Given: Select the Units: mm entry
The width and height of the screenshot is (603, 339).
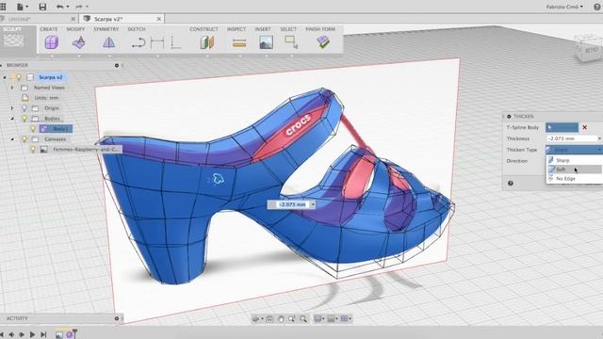Looking at the screenshot, I should tap(46, 98).
